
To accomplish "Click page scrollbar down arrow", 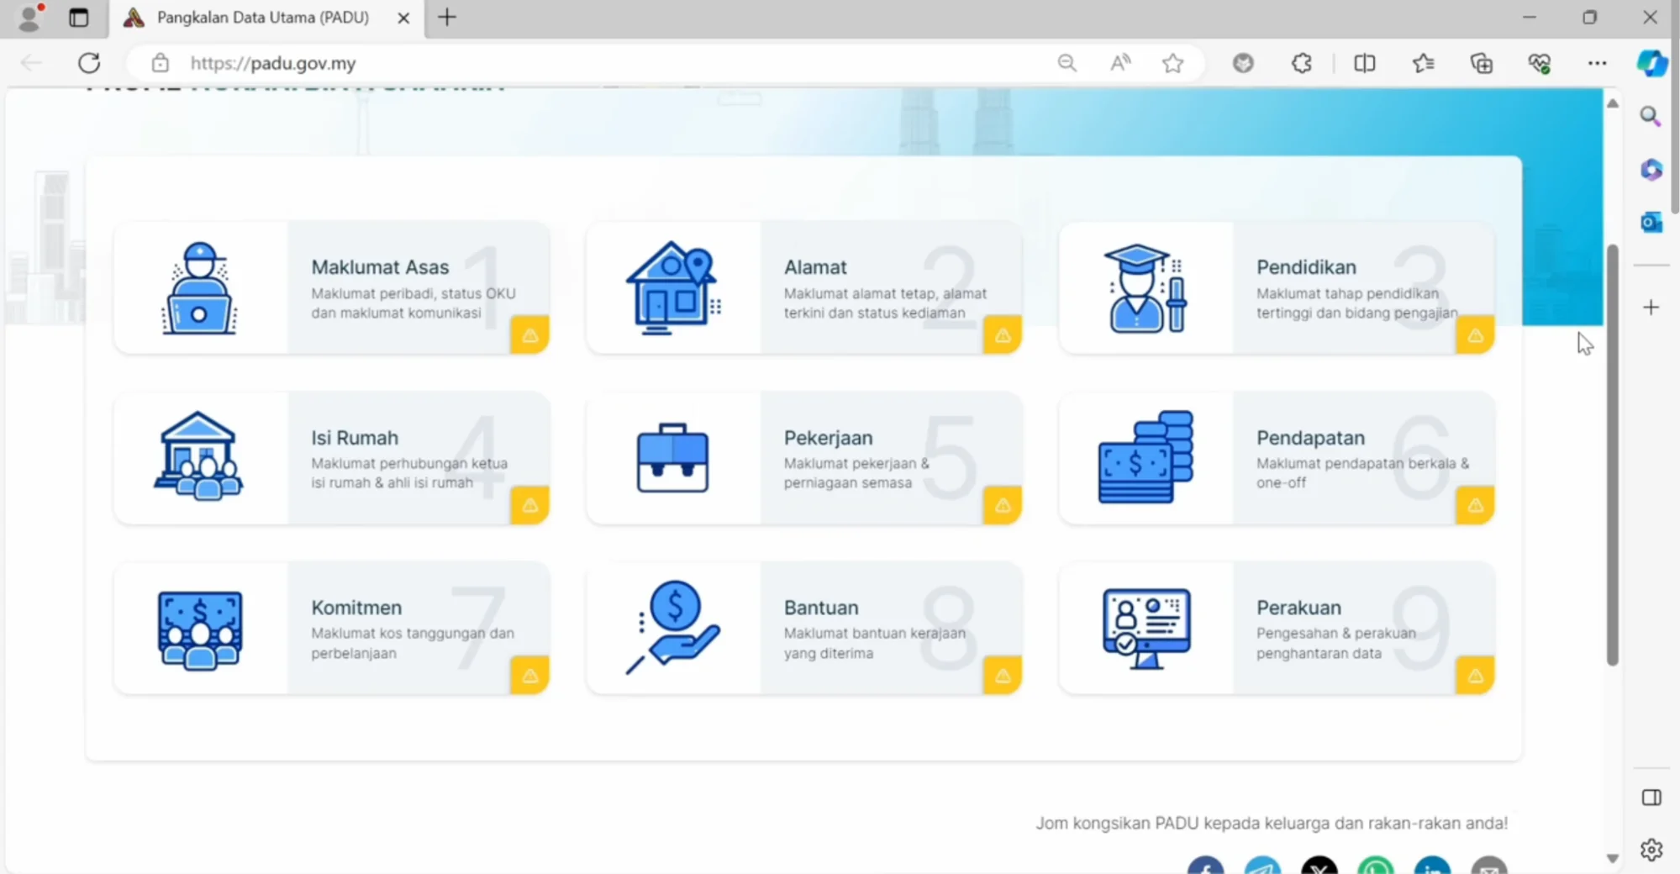I will [x=1612, y=858].
